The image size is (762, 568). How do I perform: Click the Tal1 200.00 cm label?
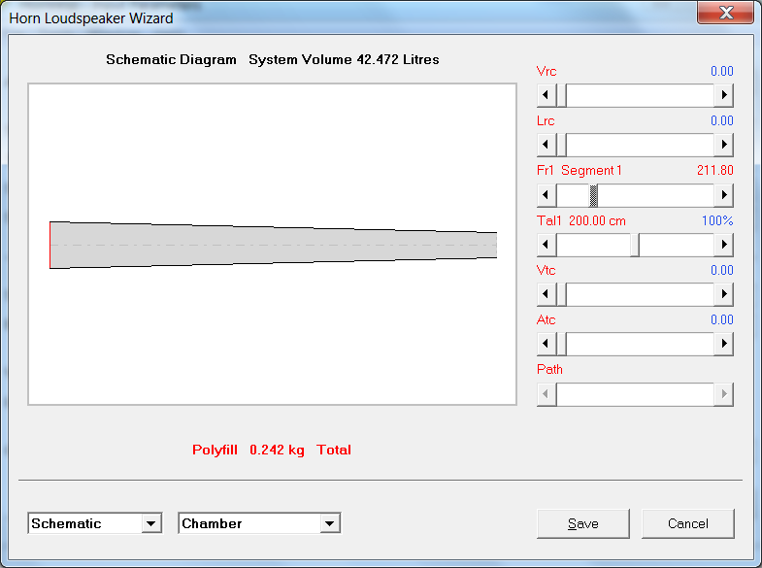coord(581,221)
